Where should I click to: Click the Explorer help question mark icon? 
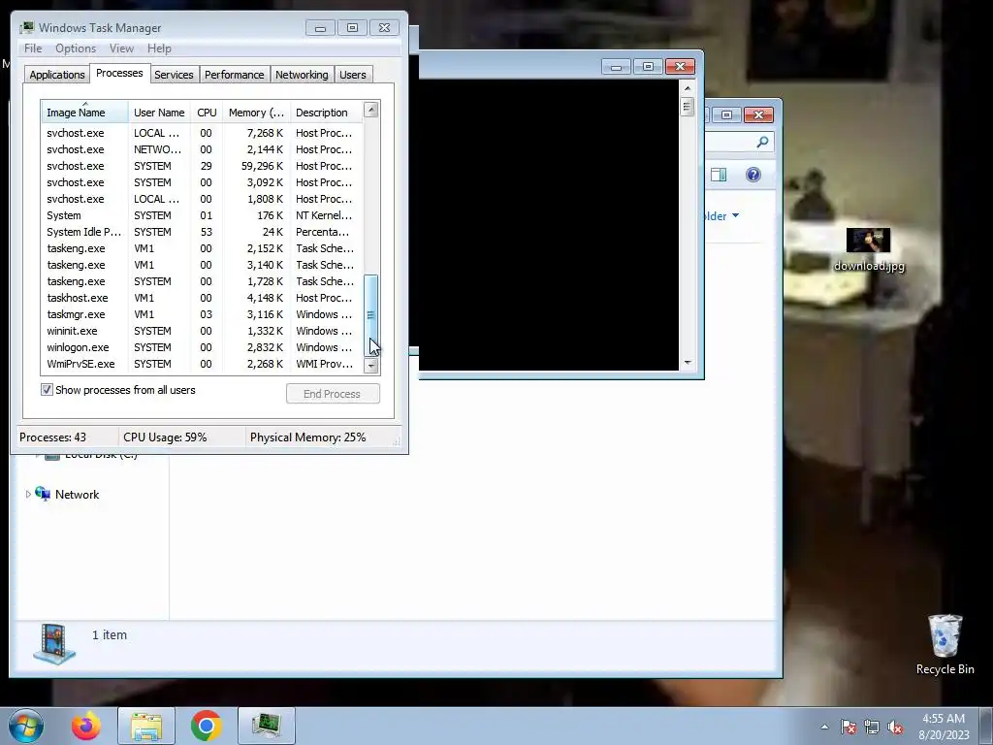753,175
